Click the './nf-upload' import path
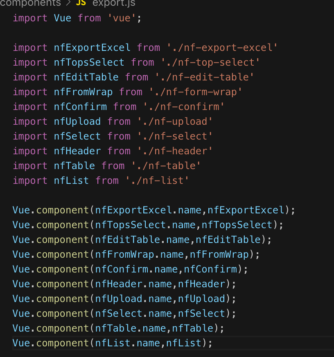The width and height of the screenshot is (334, 357). (175, 121)
